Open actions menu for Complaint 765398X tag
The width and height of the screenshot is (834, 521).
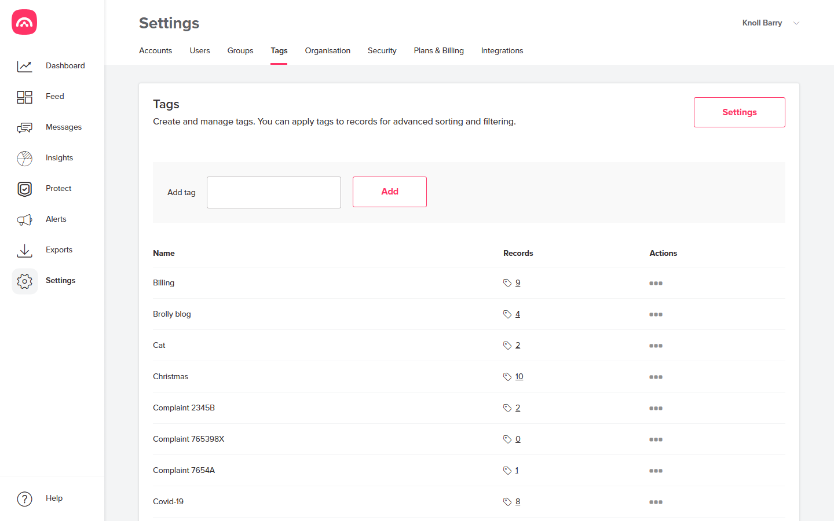(656, 439)
